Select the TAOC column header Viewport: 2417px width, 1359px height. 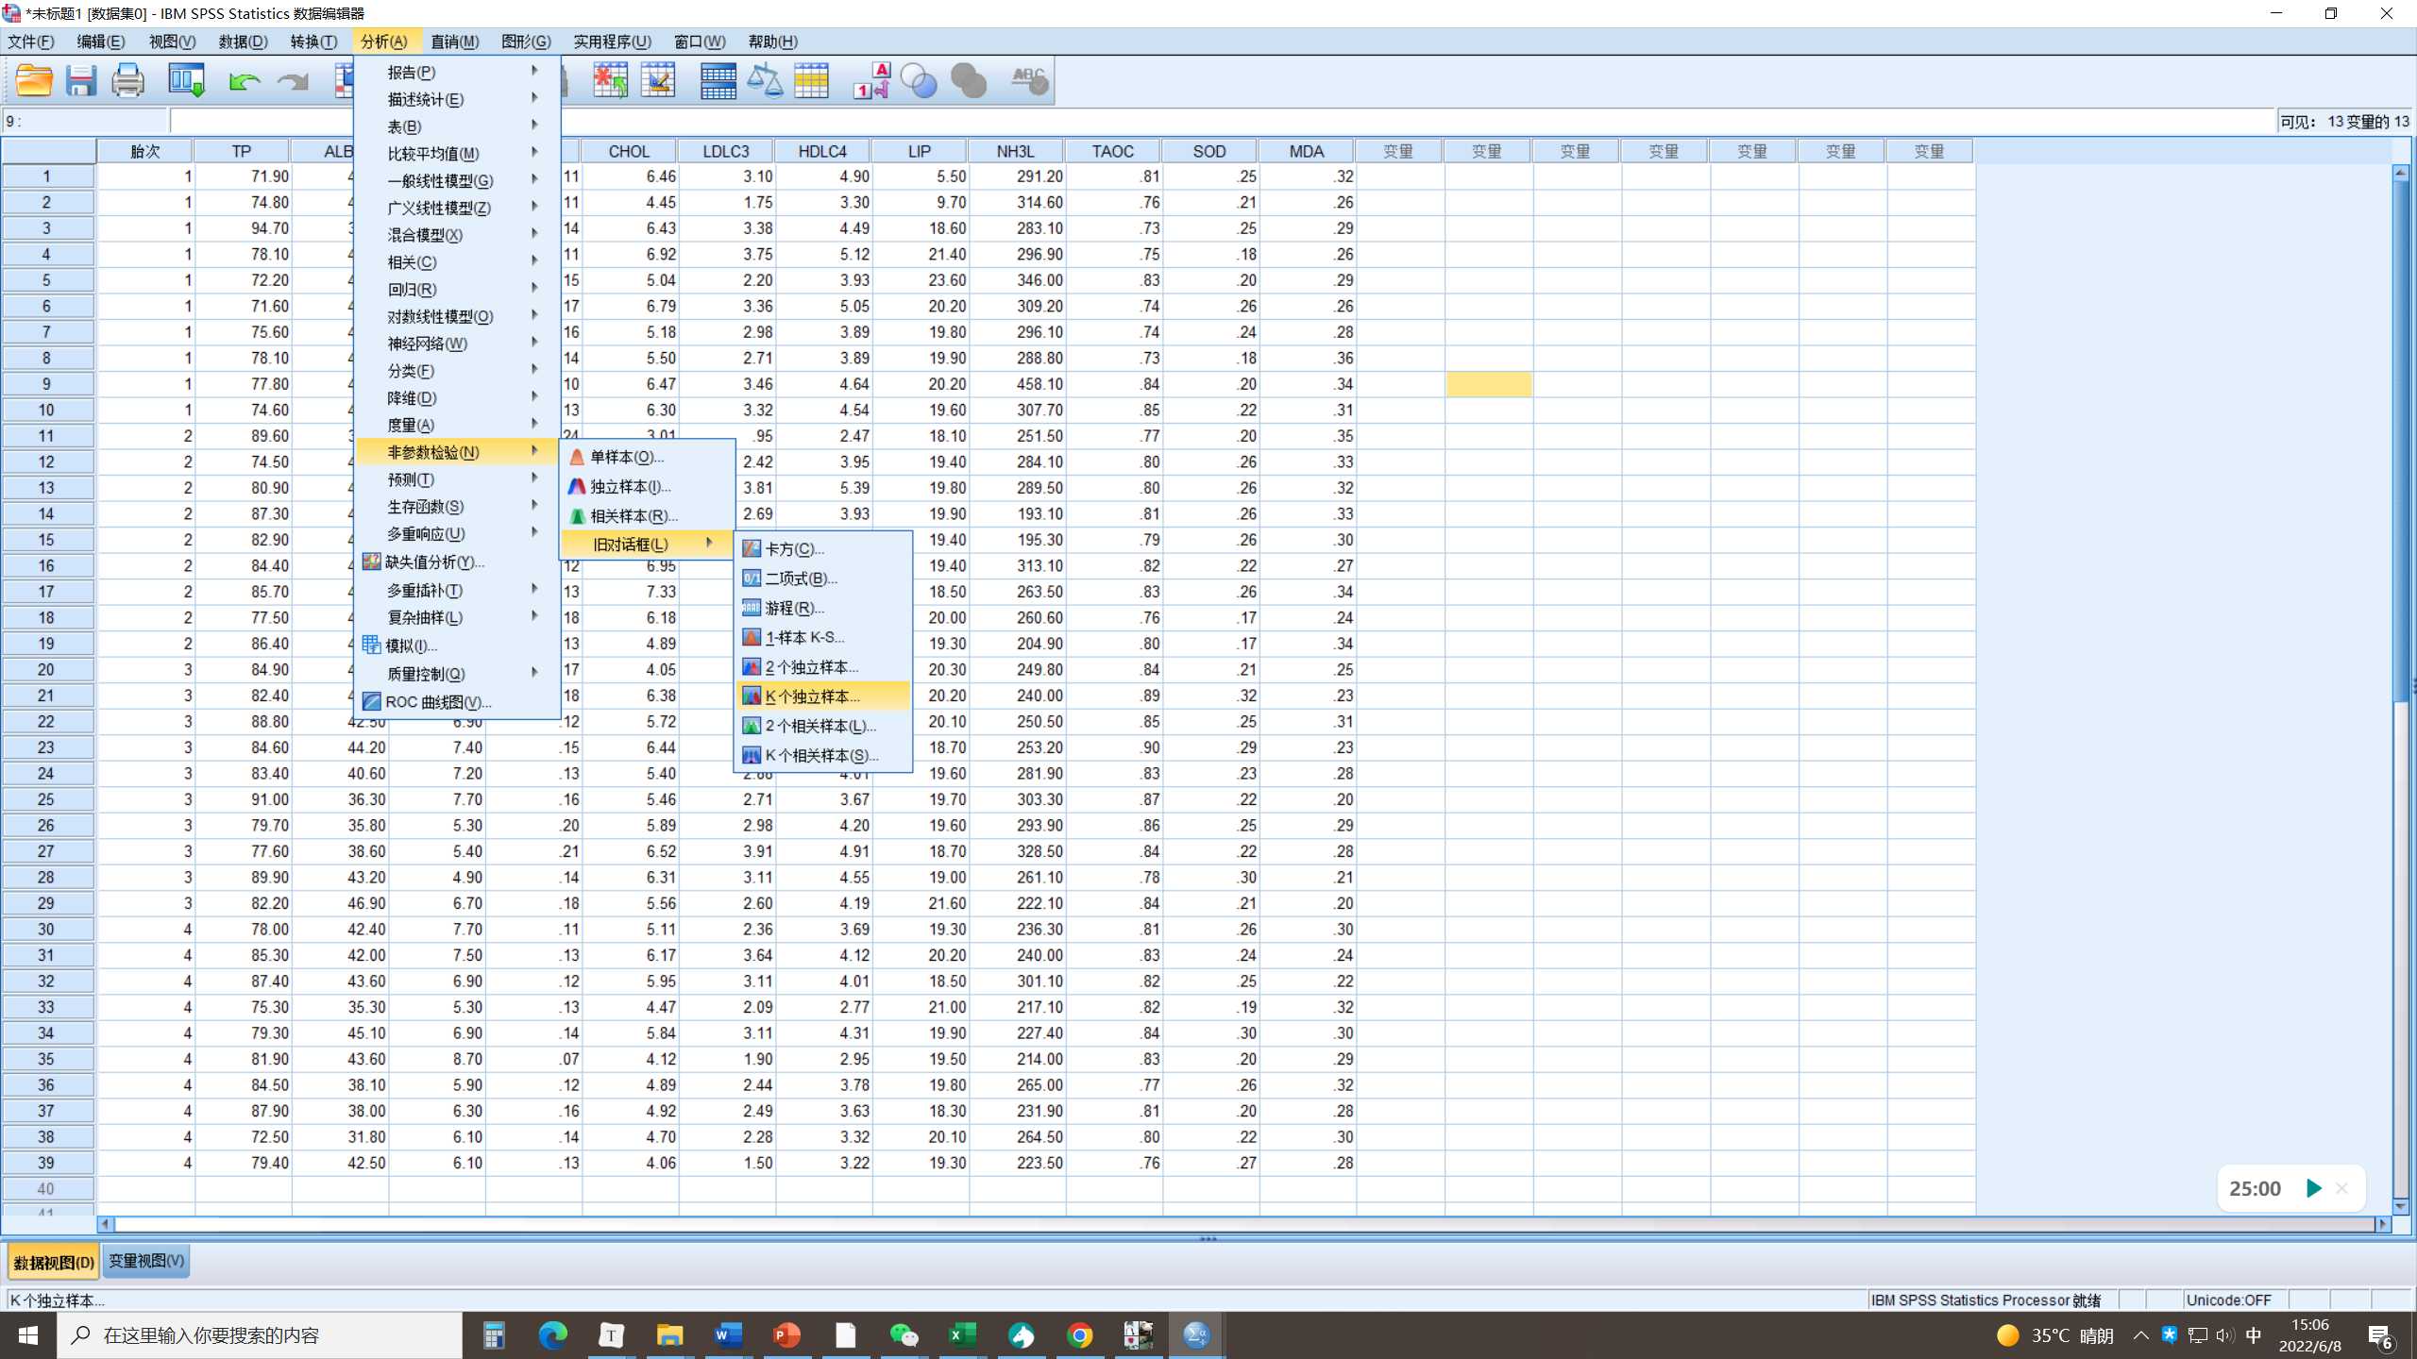pos(1112,151)
